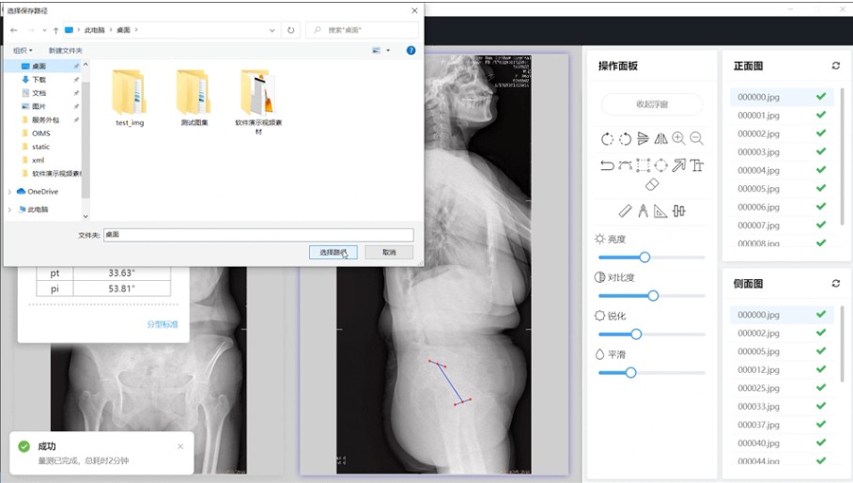Adjust the 对比度 contrast slider handle

click(x=653, y=296)
